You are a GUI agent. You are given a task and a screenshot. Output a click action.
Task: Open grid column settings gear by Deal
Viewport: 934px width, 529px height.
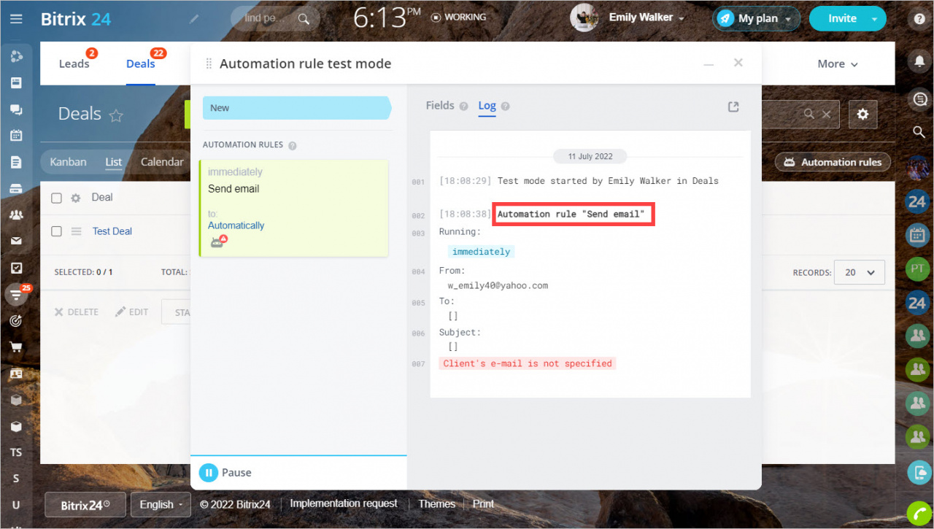[x=75, y=198]
